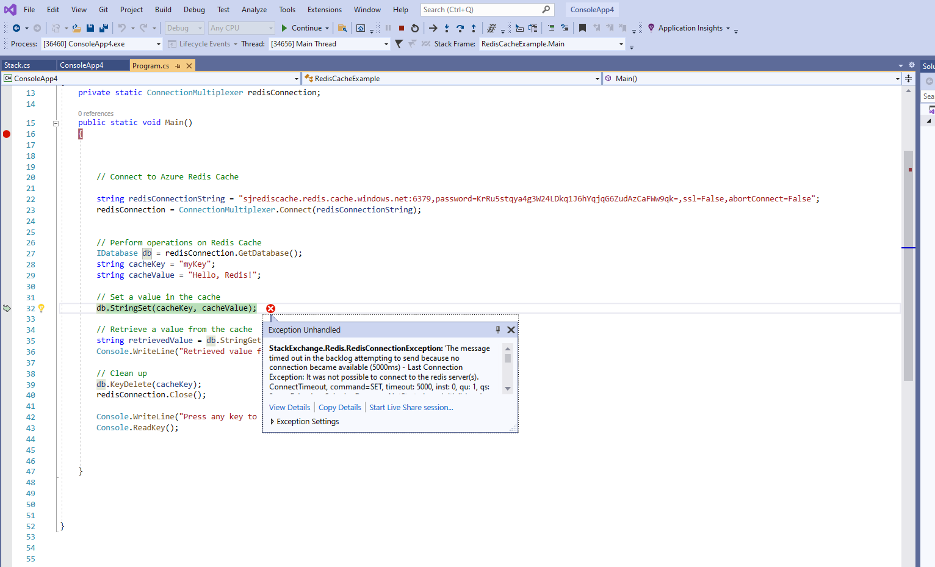Restart the debugging session icon

point(415,28)
